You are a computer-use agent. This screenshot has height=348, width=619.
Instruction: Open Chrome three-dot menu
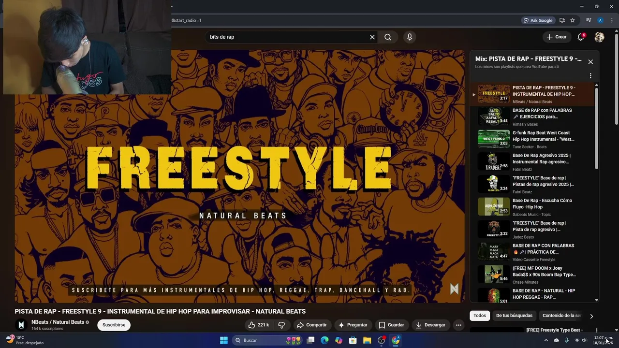[x=612, y=20]
